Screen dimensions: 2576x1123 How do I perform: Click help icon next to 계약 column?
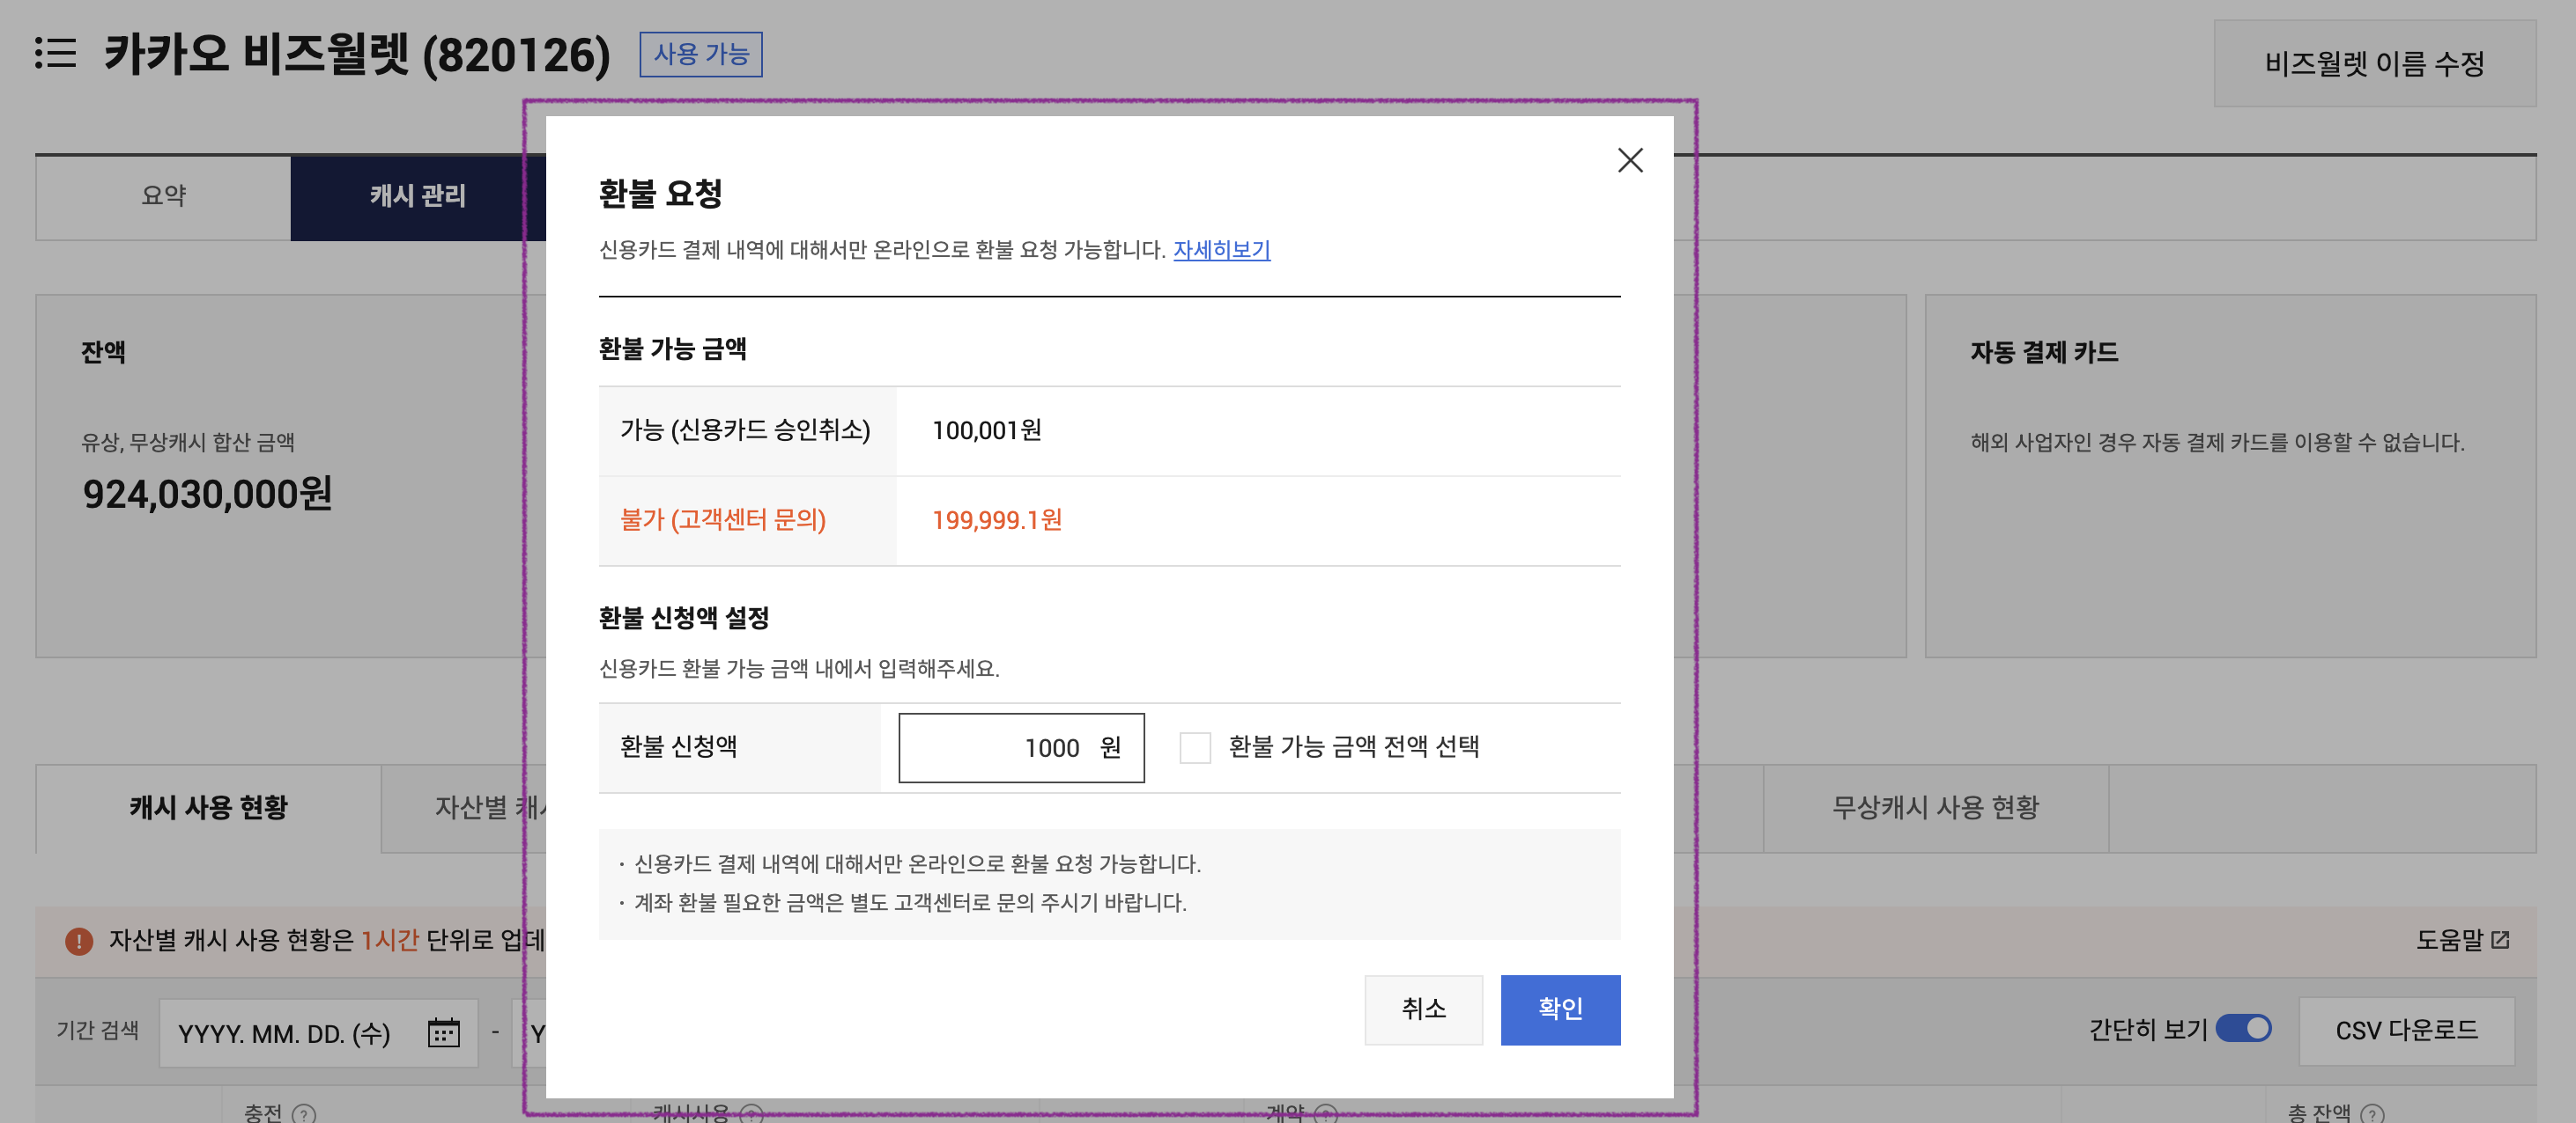click(x=1325, y=1113)
